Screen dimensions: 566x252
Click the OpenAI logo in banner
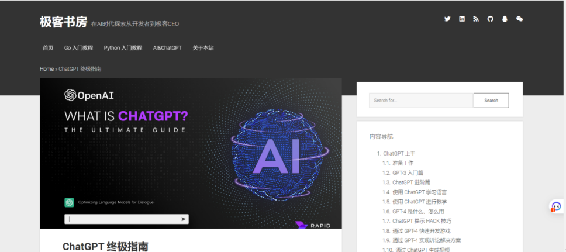point(89,95)
